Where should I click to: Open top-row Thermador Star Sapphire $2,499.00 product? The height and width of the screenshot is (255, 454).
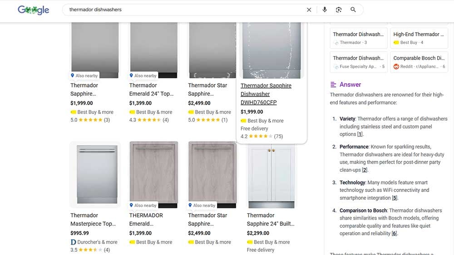point(207,90)
